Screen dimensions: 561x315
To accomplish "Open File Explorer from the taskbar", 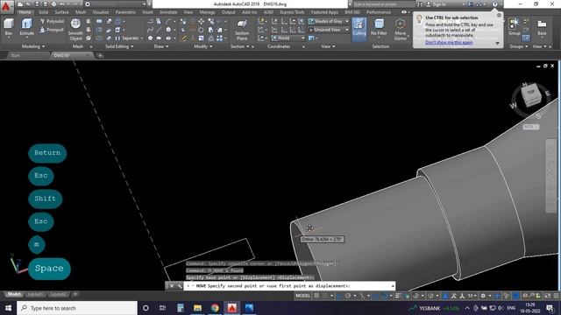I will (197, 308).
